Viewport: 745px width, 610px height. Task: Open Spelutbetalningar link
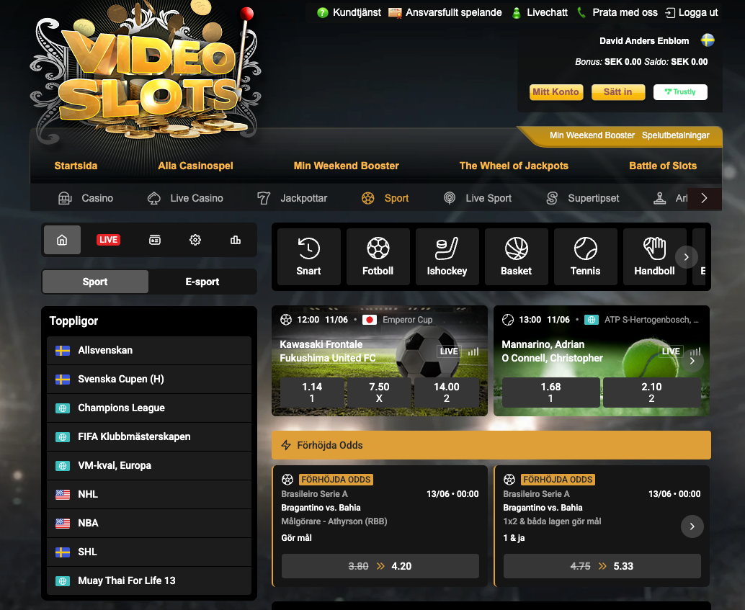coord(676,135)
